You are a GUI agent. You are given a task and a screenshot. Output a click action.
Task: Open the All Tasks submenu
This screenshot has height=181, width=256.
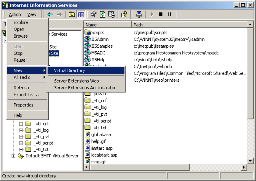[x=27, y=77]
